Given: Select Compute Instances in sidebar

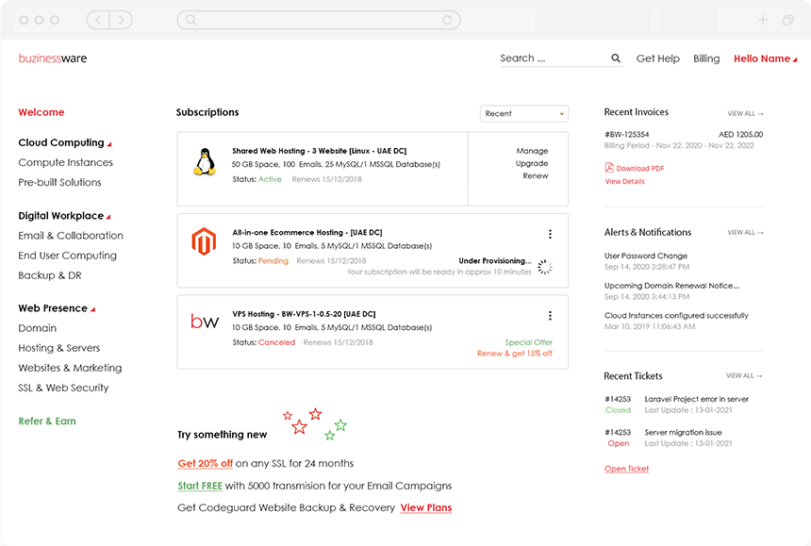Looking at the screenshot, I should (x=66, y=163).
